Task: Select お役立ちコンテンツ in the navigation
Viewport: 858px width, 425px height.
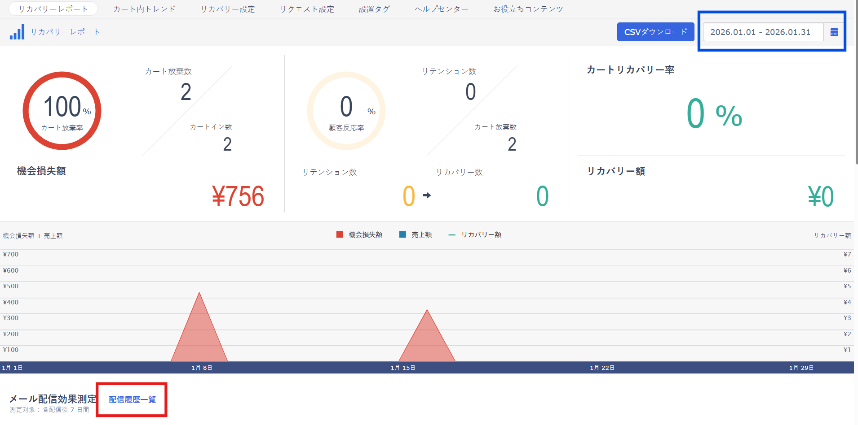Action: click(x=528, y=9)
